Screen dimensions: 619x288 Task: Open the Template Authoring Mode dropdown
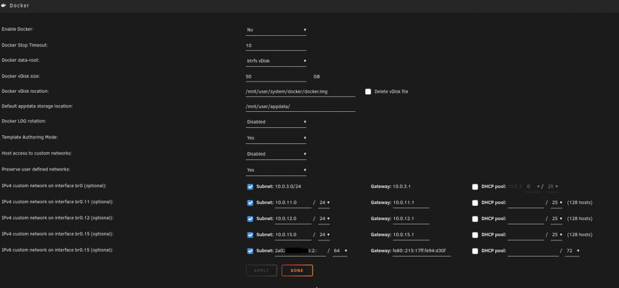[x=276, y=138]
